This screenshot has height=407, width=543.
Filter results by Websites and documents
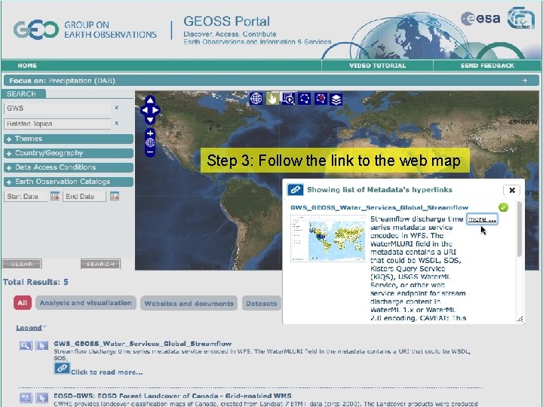189,303
